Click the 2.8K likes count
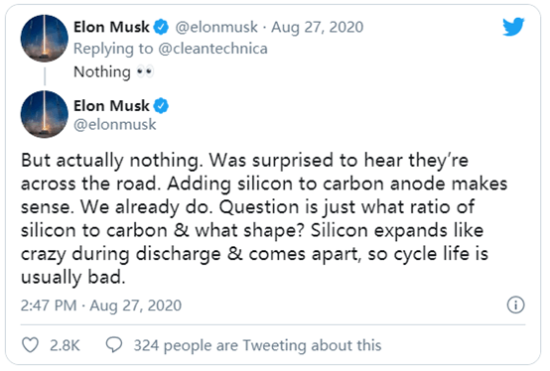Viewport: 550px width, 371px height. pos(65,345)
